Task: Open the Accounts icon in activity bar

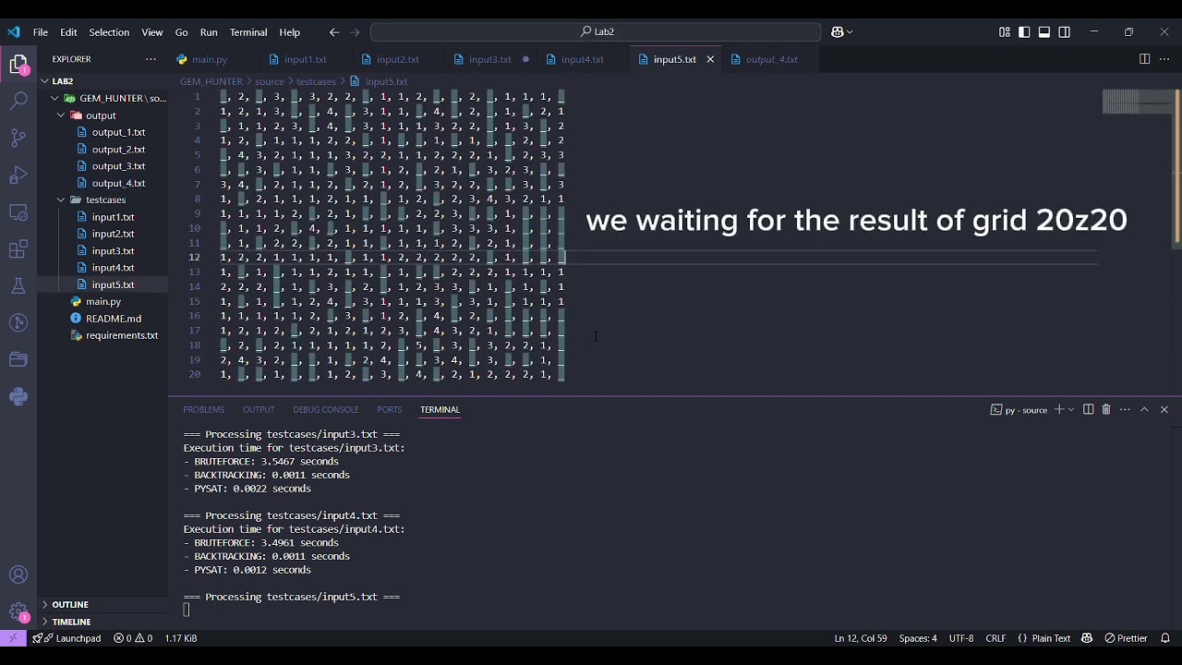Action: tap(18, 575)
